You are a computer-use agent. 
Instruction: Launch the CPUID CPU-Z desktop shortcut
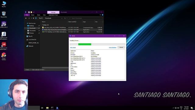point(4,24)
